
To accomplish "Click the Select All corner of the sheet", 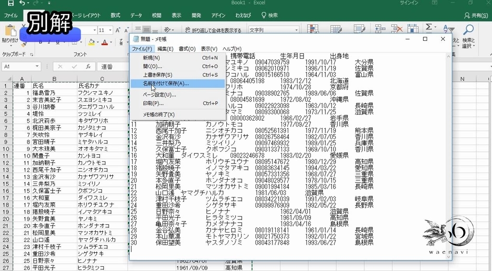I will 7,78.
